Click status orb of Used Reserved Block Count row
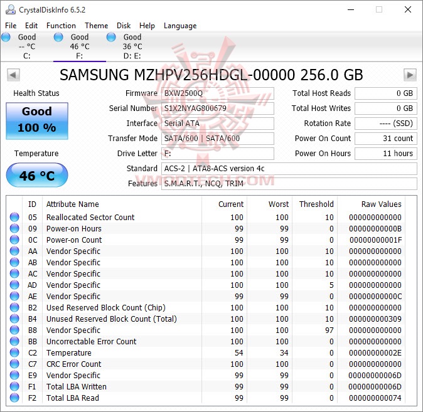423x412 pixels. 14,308
